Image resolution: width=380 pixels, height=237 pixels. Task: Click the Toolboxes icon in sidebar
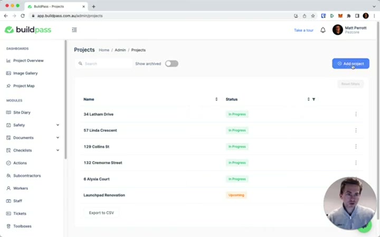pyautogui.click(x=8, y=226)
